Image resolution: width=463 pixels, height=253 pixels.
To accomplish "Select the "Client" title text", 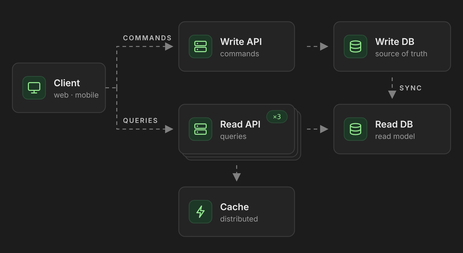I will 67,83.
